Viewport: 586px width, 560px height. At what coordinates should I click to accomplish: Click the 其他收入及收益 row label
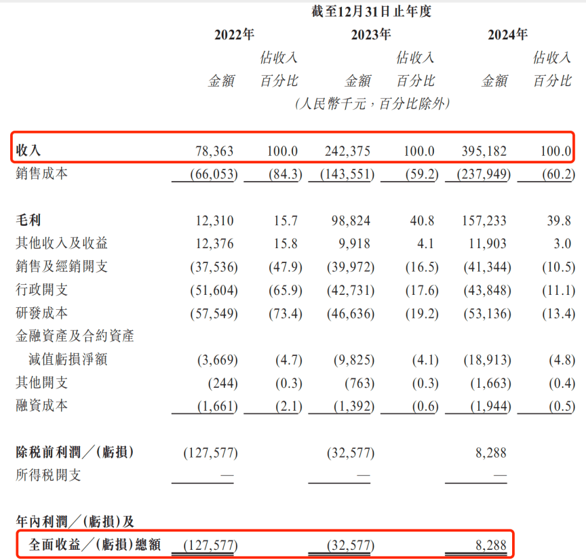click(x=62, y=243)
